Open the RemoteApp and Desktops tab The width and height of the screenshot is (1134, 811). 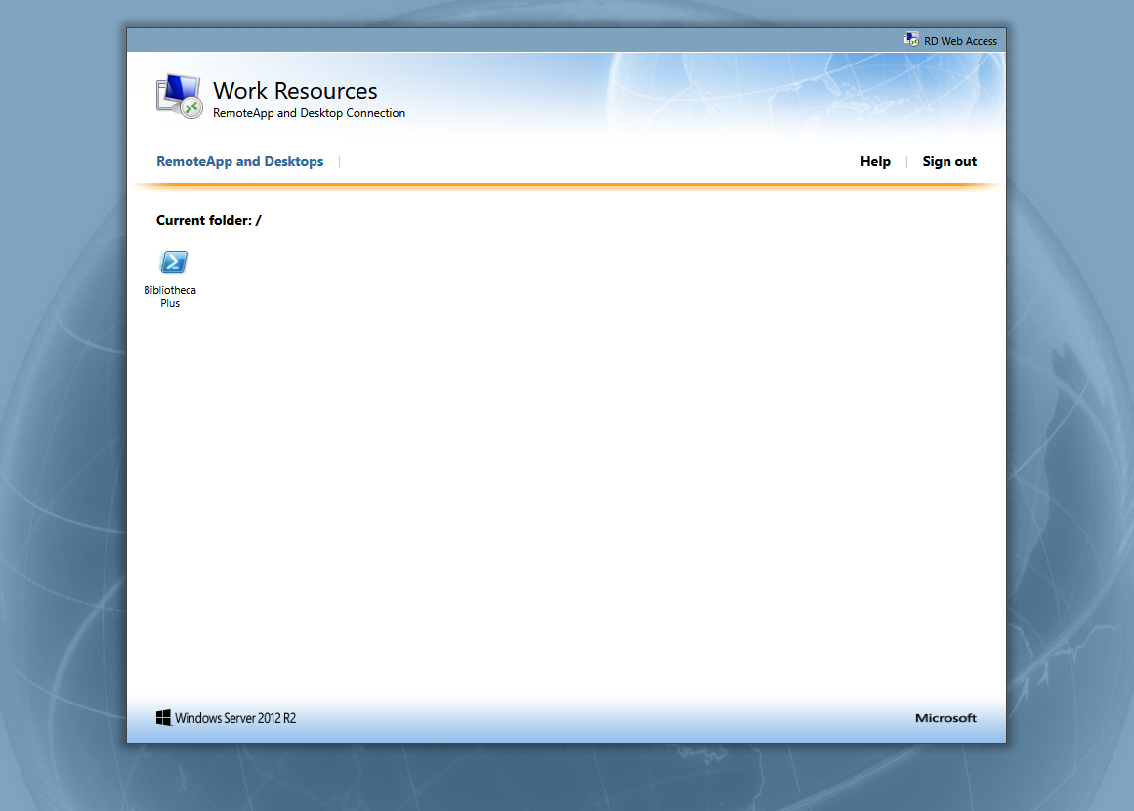click(x=239, y=161)
